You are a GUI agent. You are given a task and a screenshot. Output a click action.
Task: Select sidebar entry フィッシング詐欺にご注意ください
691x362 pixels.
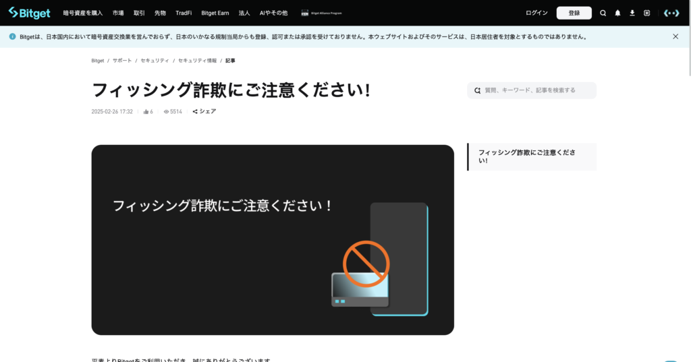(532, 157)
